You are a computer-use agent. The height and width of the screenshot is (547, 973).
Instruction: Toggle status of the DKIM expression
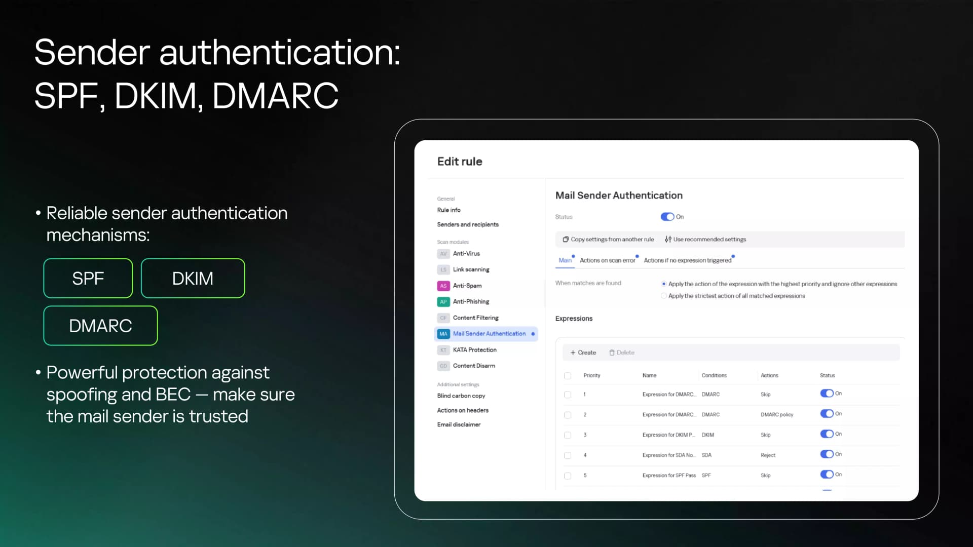coord(827,434)
